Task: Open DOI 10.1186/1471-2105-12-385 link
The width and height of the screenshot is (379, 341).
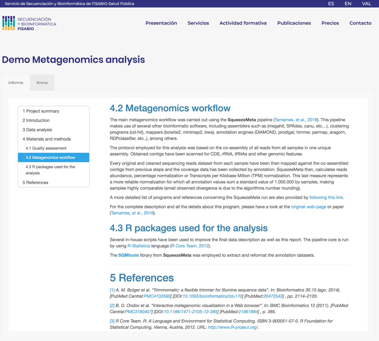Action: tap(191, 312)
